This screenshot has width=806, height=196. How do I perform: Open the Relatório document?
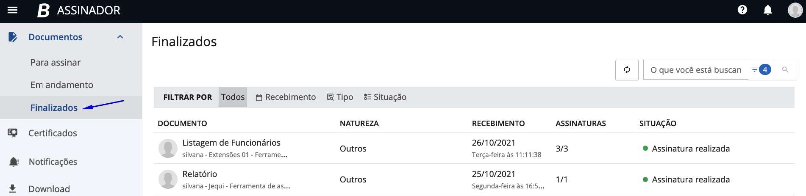200,174
